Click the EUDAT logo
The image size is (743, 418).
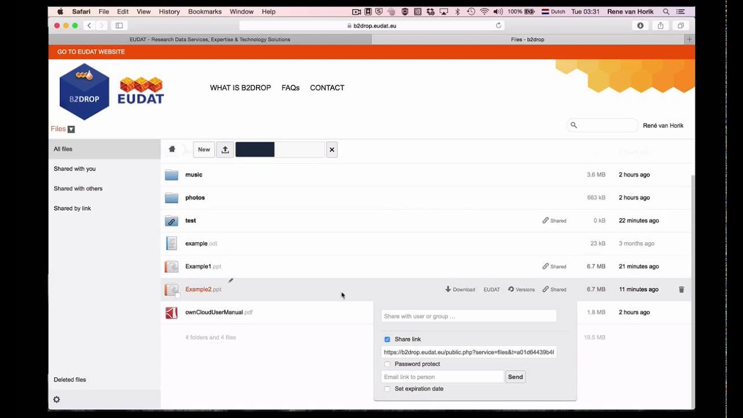[x=141, y=91]
